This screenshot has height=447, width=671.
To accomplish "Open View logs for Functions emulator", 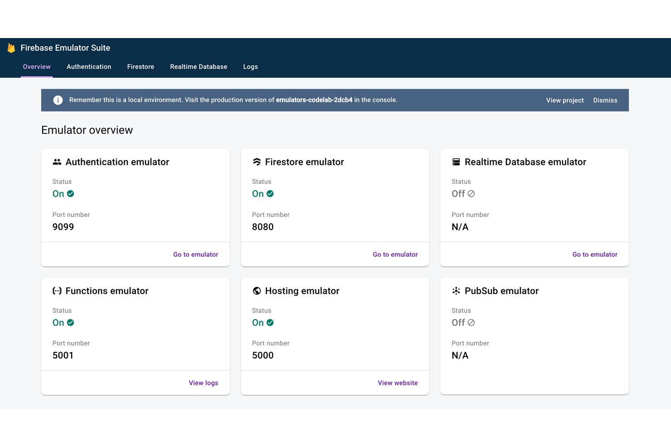I will 204,383.
